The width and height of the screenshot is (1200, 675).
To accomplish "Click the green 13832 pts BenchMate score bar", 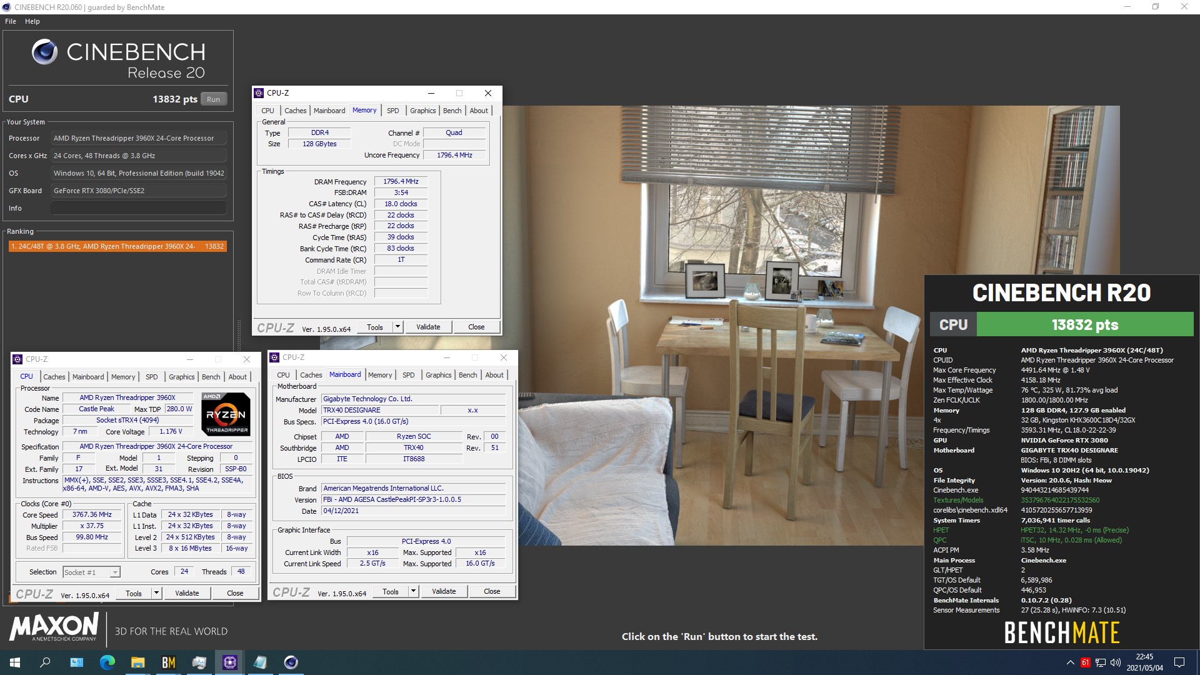I will 1084,325.
